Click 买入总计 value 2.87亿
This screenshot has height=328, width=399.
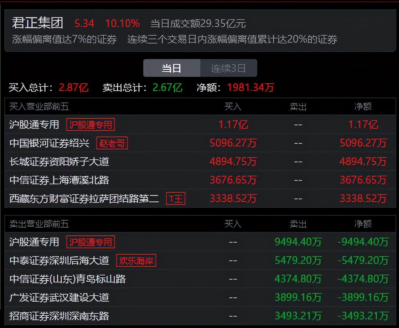pyautogui.click(x=73, y=88)
